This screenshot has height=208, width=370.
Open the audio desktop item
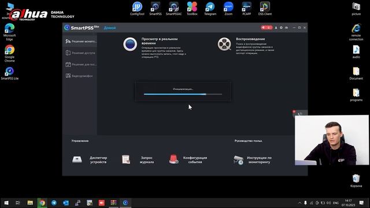point(356,52)
